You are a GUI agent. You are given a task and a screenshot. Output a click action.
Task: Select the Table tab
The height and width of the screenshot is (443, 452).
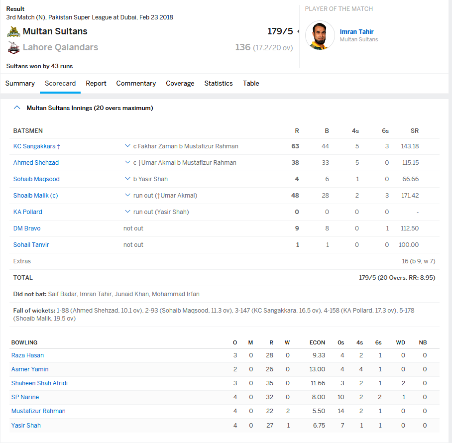(251, 84)
